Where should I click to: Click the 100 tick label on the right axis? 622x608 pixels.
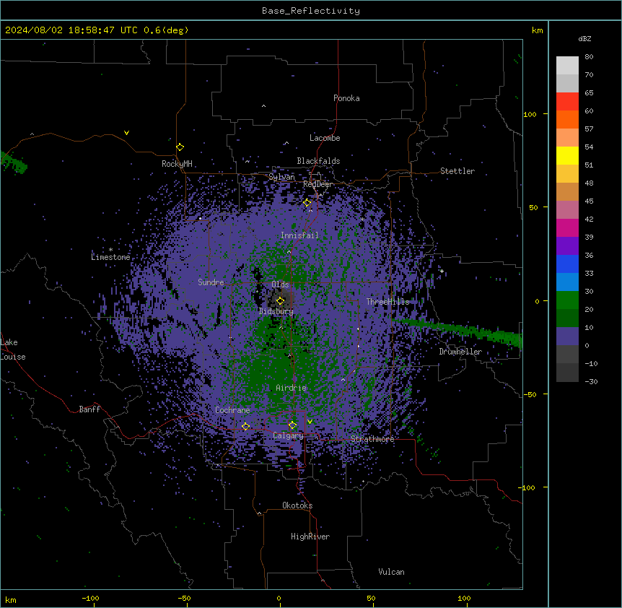point(530,114)
